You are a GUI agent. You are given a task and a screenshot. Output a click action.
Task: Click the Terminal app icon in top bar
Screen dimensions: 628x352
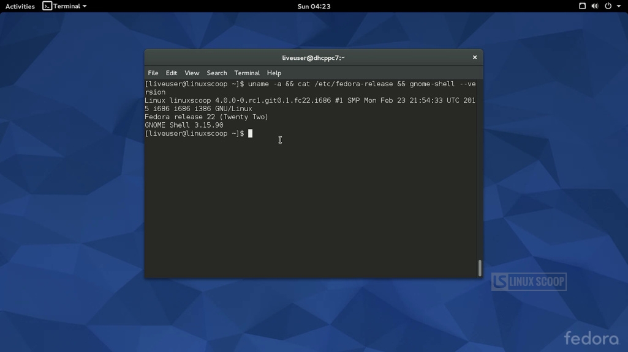coord(47,5)
